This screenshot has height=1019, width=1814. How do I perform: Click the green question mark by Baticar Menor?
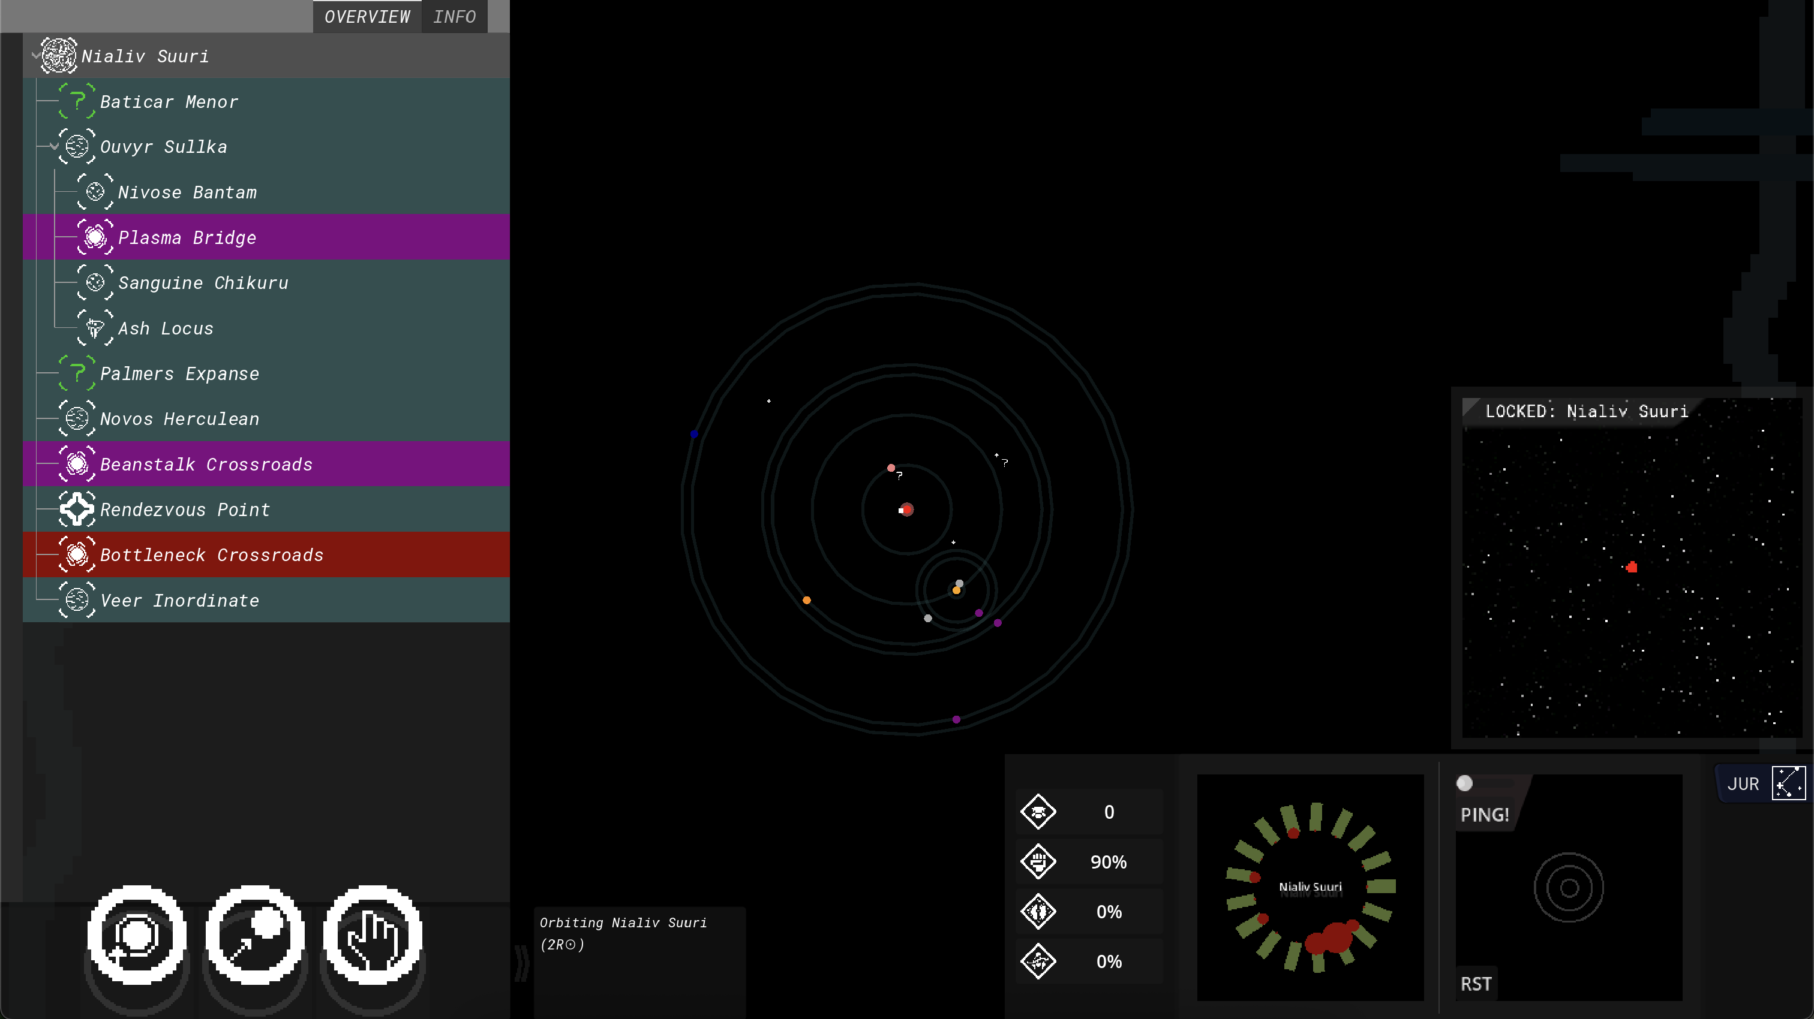[x=77, y=102]
